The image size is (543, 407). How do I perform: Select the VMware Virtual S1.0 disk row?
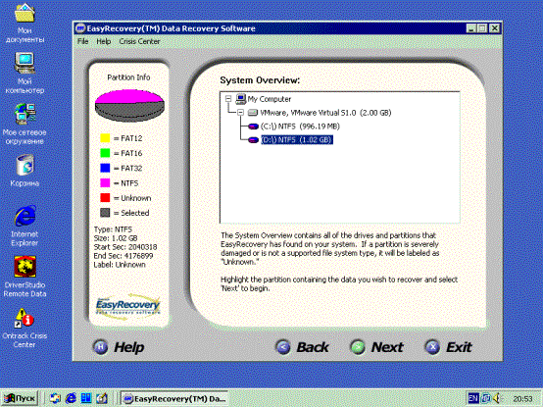tap(325, 113)
